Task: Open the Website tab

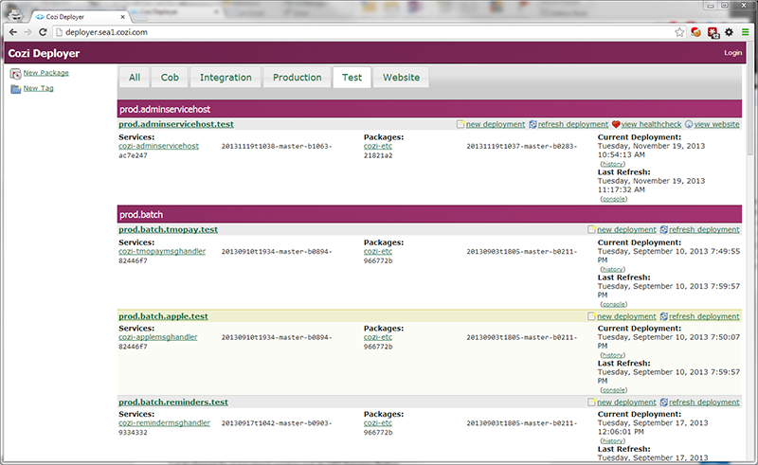Action: pos(401,78)
